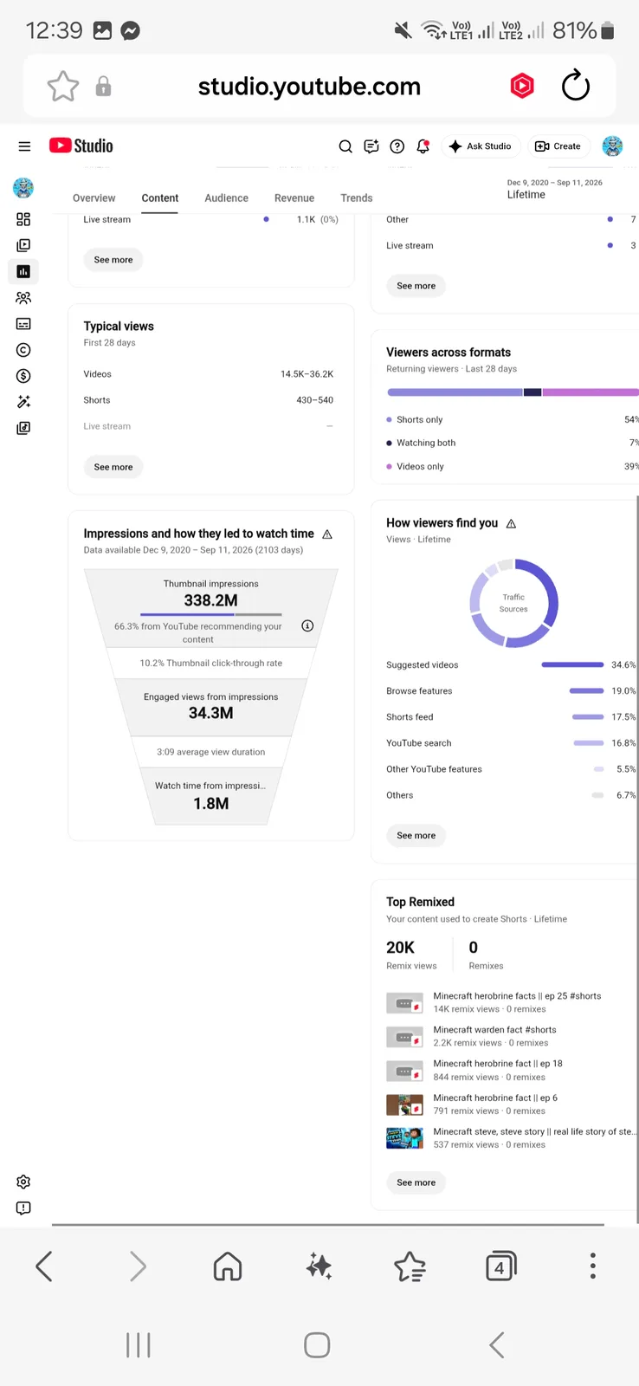Click See more in Top Remixed card

click(416, 1182)
